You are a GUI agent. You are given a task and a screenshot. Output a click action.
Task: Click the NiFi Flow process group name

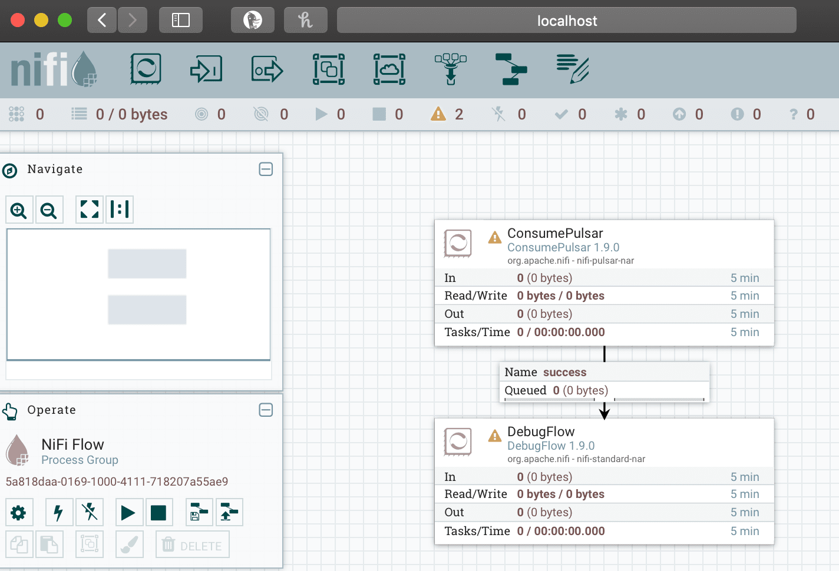(x=72, y=444)
